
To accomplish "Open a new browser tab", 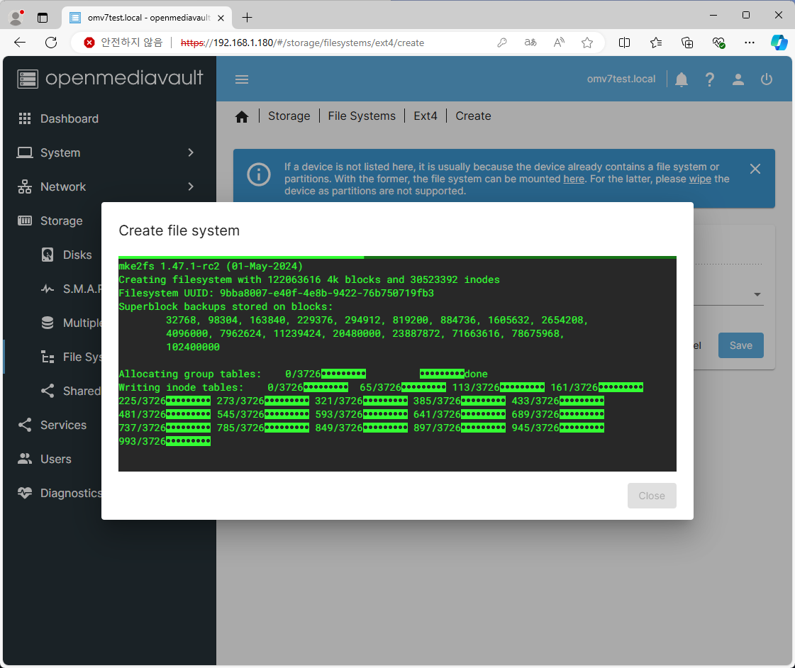I will coord(247,18).
